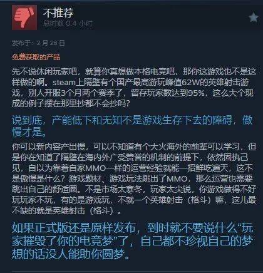Image resolution: width=263 pixels, height=273 pixels.
Task: Click the red thumbs-down review icon
Action: click(x=24, y=18)
